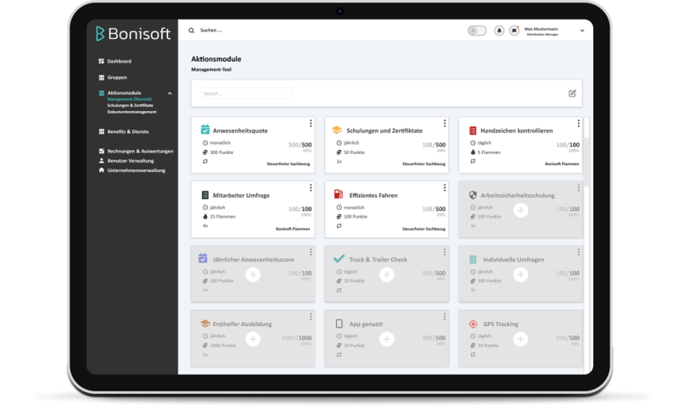Viewport: 679px width, 410px height.
Task: Open Schulungen & Zertifikate submenu link
Action: pos(130,105)
